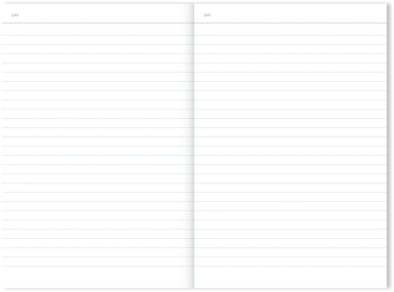Click the DAY label on left page
The image size is (394, 292).
(15, 15)
